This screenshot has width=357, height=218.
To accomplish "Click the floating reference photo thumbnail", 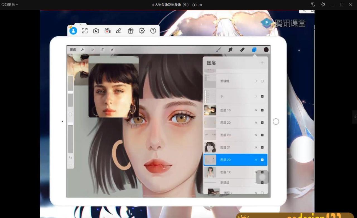I will click(114, 89).
